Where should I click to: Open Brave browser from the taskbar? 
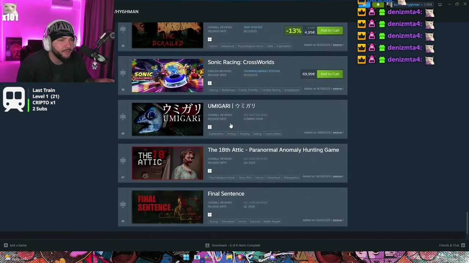(240, 257)
